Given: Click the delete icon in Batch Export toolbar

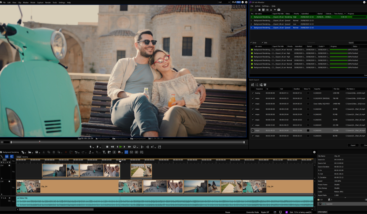Looking at the screenshot, I should (x=265, y=85).
